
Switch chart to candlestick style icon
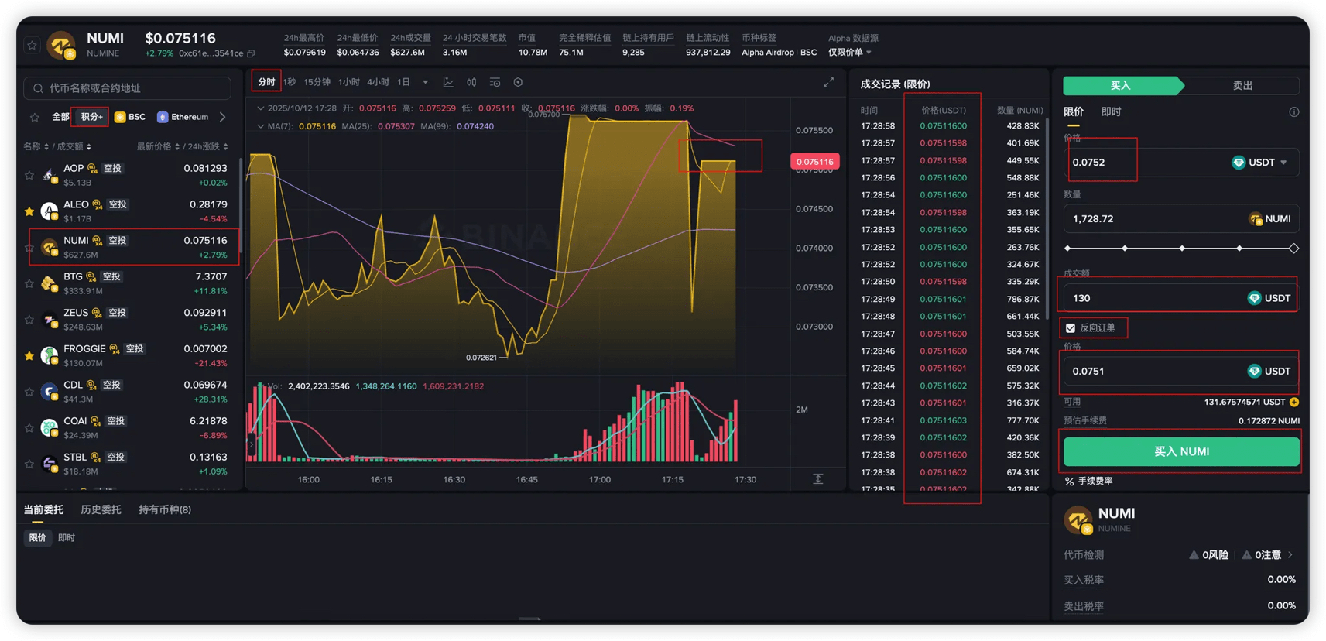(471, 82)
